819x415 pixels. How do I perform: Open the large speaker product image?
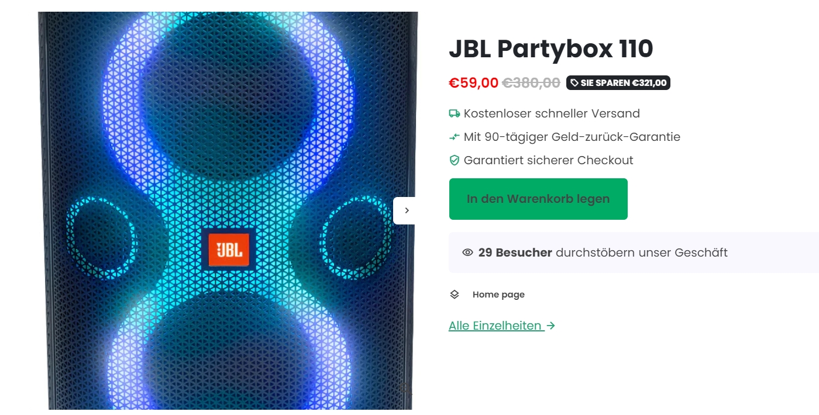point(228,210)
